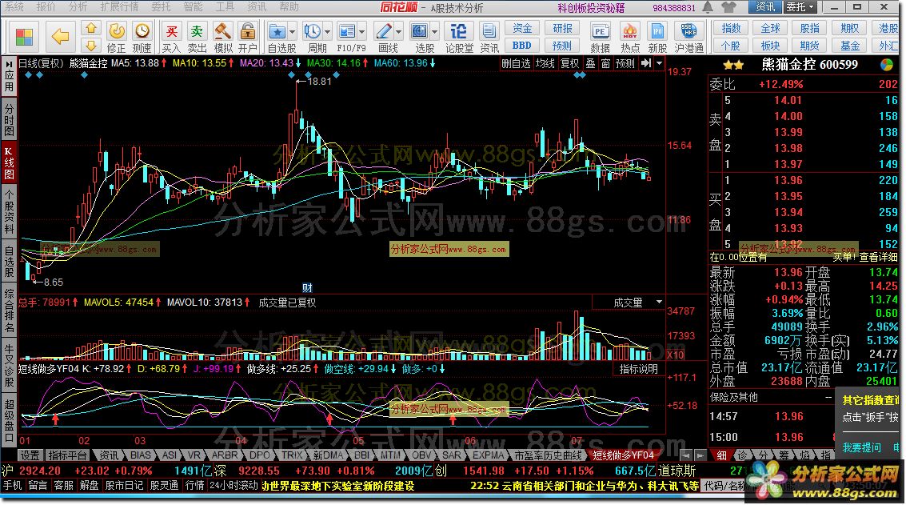Click the T-shirt skin icon

pyautogui.click(x=728, y=7)
